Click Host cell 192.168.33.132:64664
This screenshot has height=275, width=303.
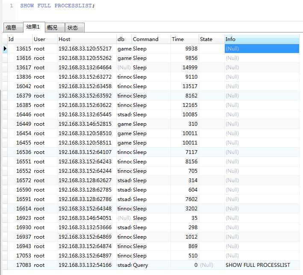coord(87,68)
